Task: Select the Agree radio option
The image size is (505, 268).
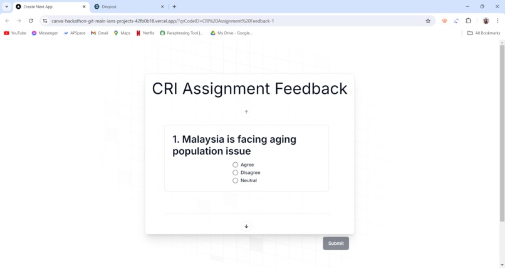Action: (x=236, y=165)
